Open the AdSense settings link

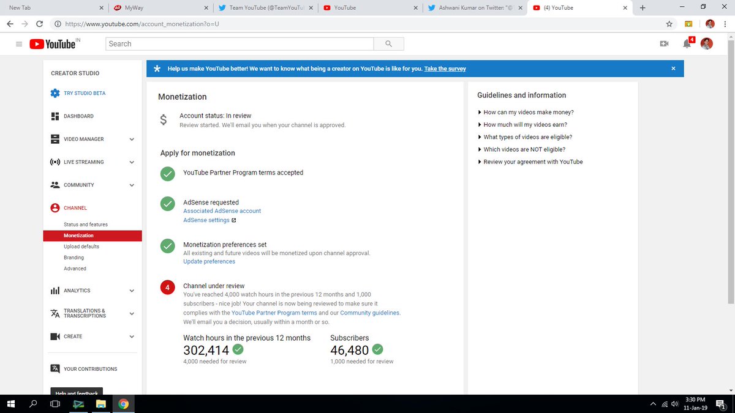[206, 220]
